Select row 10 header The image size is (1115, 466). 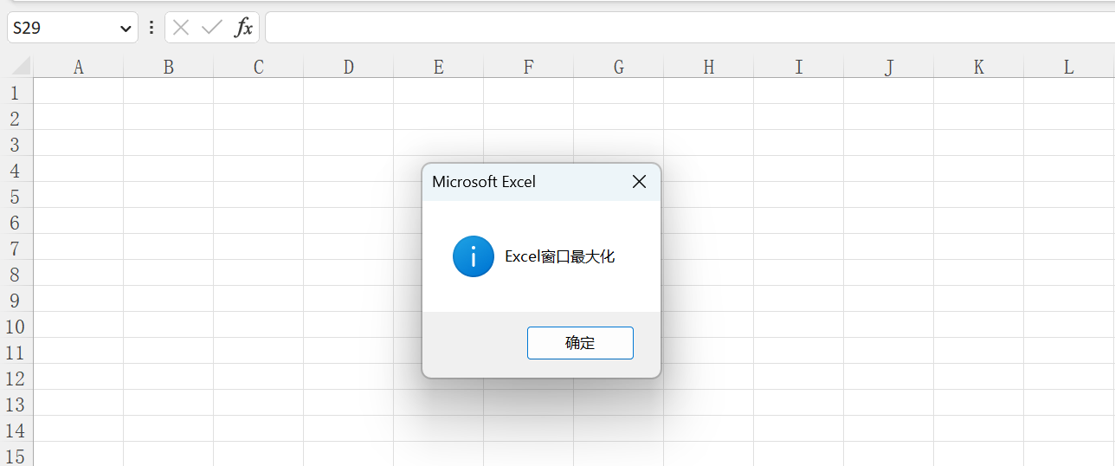click(x=16, y=326)
